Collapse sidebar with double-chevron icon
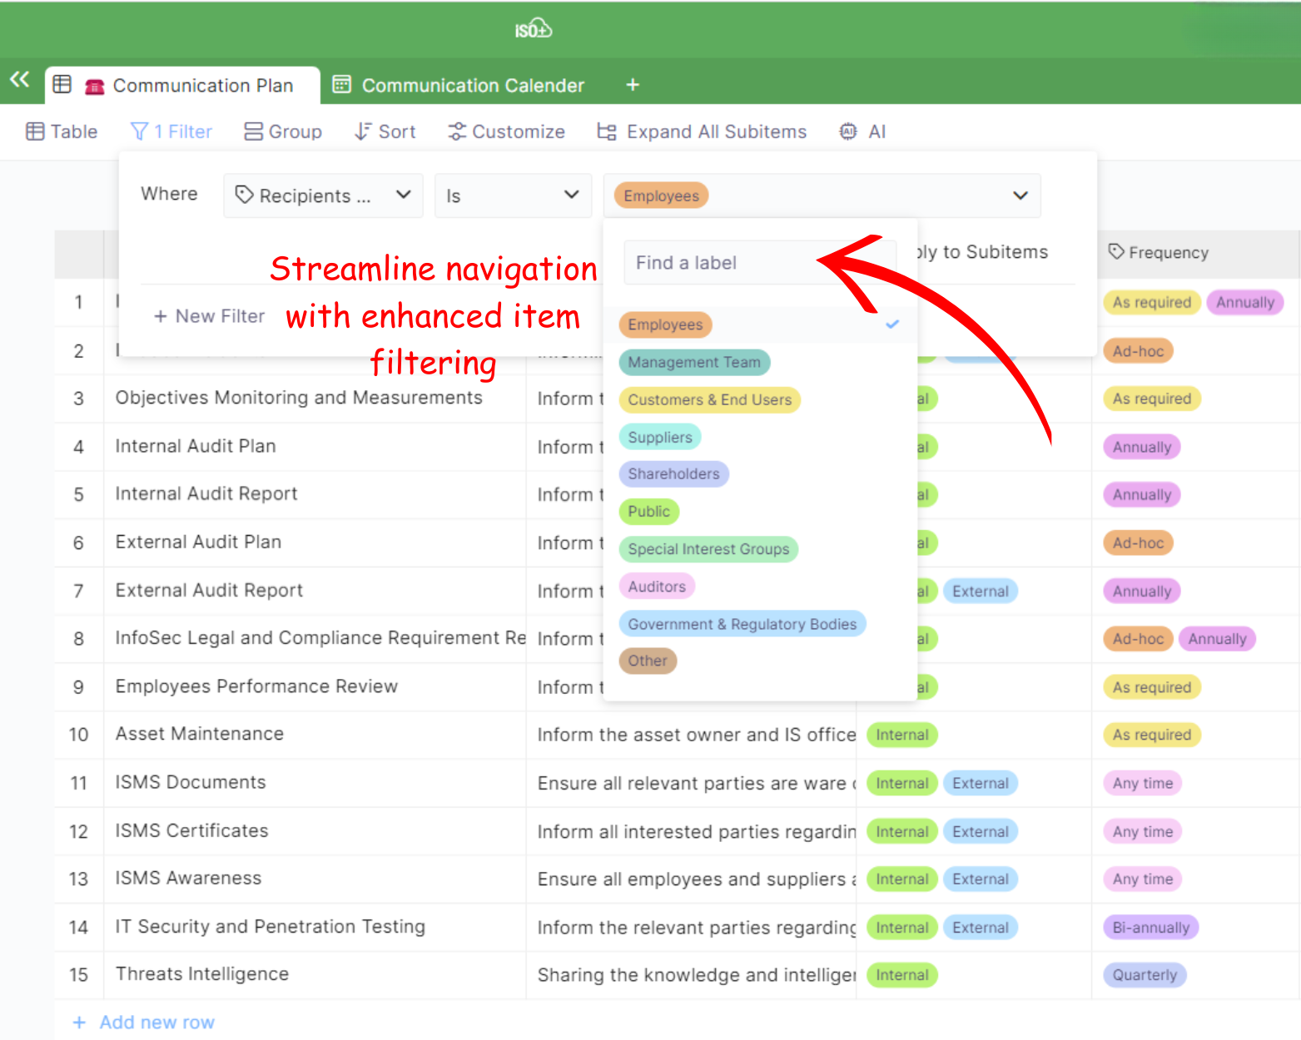 click(x=19, y=80)
